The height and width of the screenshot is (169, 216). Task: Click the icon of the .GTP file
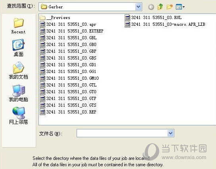(42, 98)
